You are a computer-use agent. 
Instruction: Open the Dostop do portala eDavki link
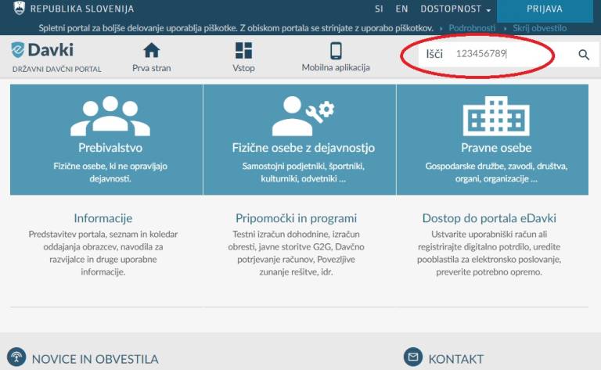click(489, 218)
